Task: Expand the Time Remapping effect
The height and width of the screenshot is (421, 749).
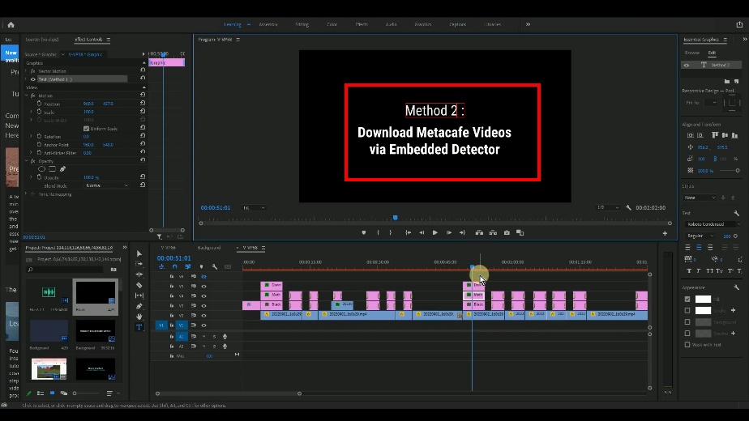Action: (x=27, y=194)
